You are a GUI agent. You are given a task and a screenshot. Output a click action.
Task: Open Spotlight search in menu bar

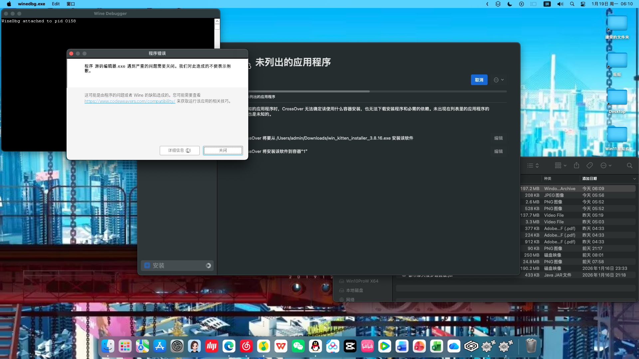tap(572, 4)
